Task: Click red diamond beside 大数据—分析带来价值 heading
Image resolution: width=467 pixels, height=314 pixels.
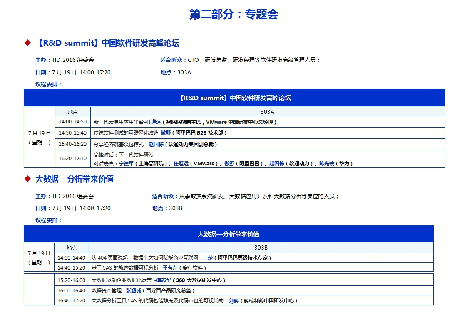Action: (x=28, y=179)
